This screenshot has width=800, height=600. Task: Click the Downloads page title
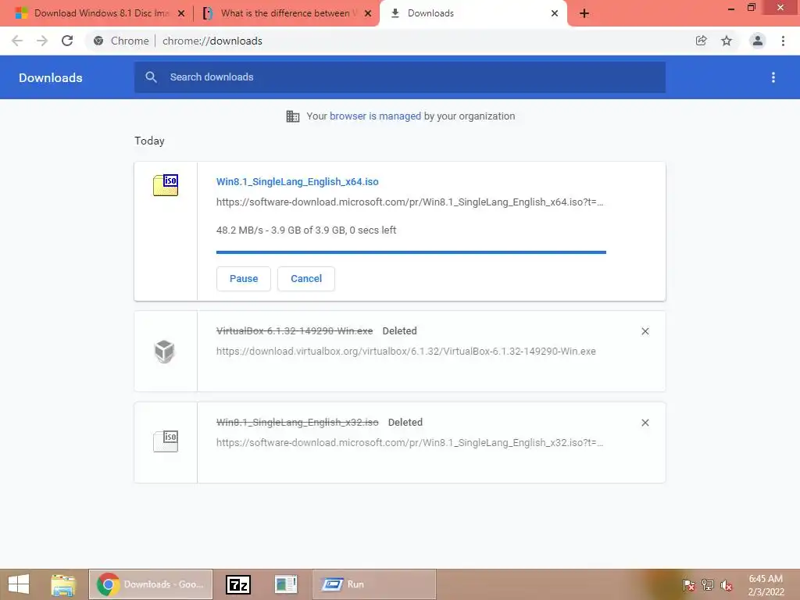tap(51, 77)
